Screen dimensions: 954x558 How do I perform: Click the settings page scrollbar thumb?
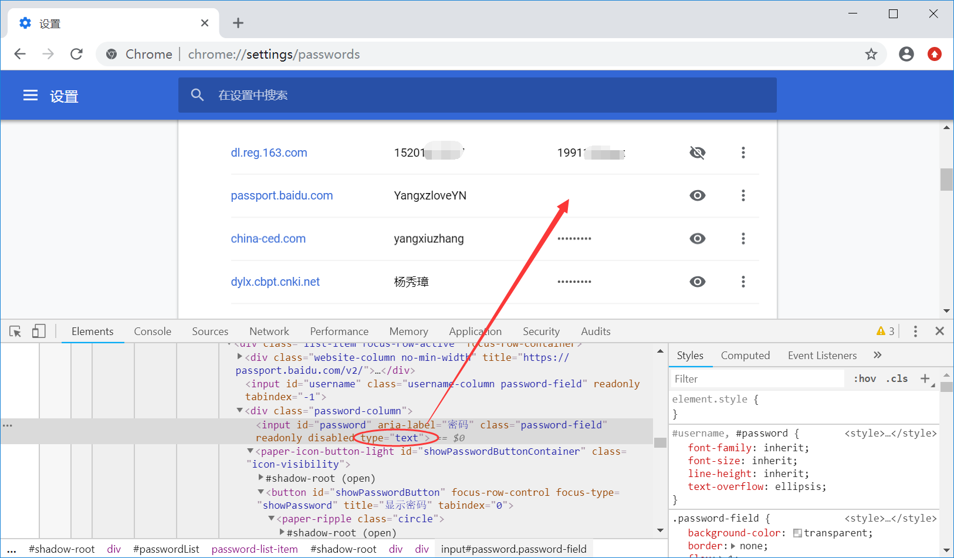click(x=946, y=180)
